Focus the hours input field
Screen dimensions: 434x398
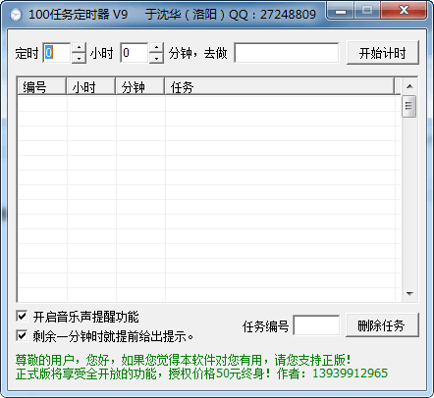pyautogui.click(x=57, y=53)
